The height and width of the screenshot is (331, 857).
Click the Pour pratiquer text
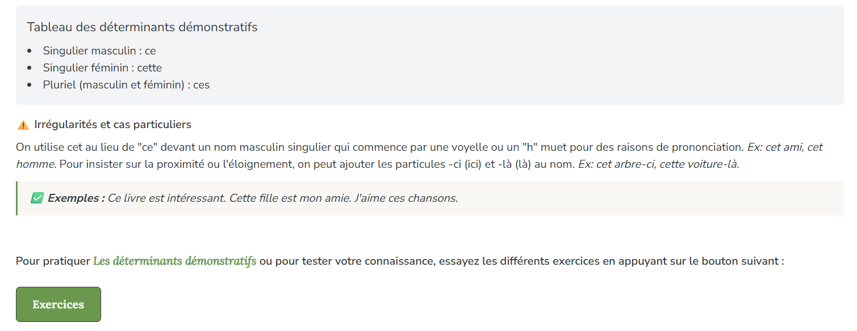[x=53, y=261]
